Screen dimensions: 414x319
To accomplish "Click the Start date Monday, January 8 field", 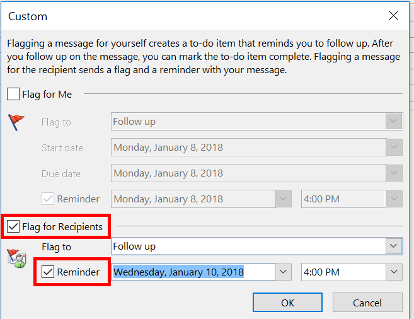I will pos(246,148).
